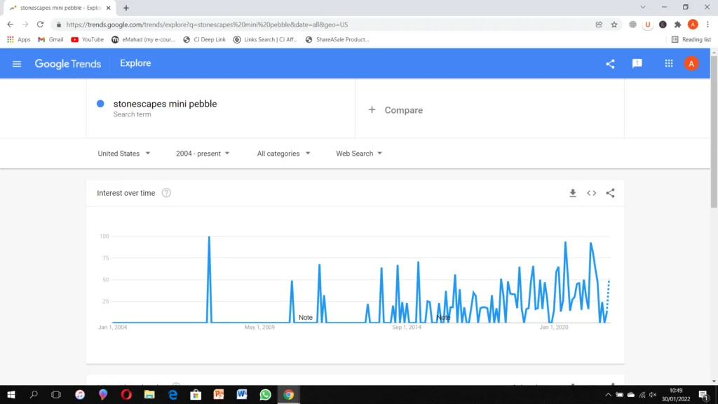Image resolution: width=718 pixels, height=404 pixels.
Task: Open the Google Trends hamburger menu
Action: pyautogui.click(x=17, y=64)
